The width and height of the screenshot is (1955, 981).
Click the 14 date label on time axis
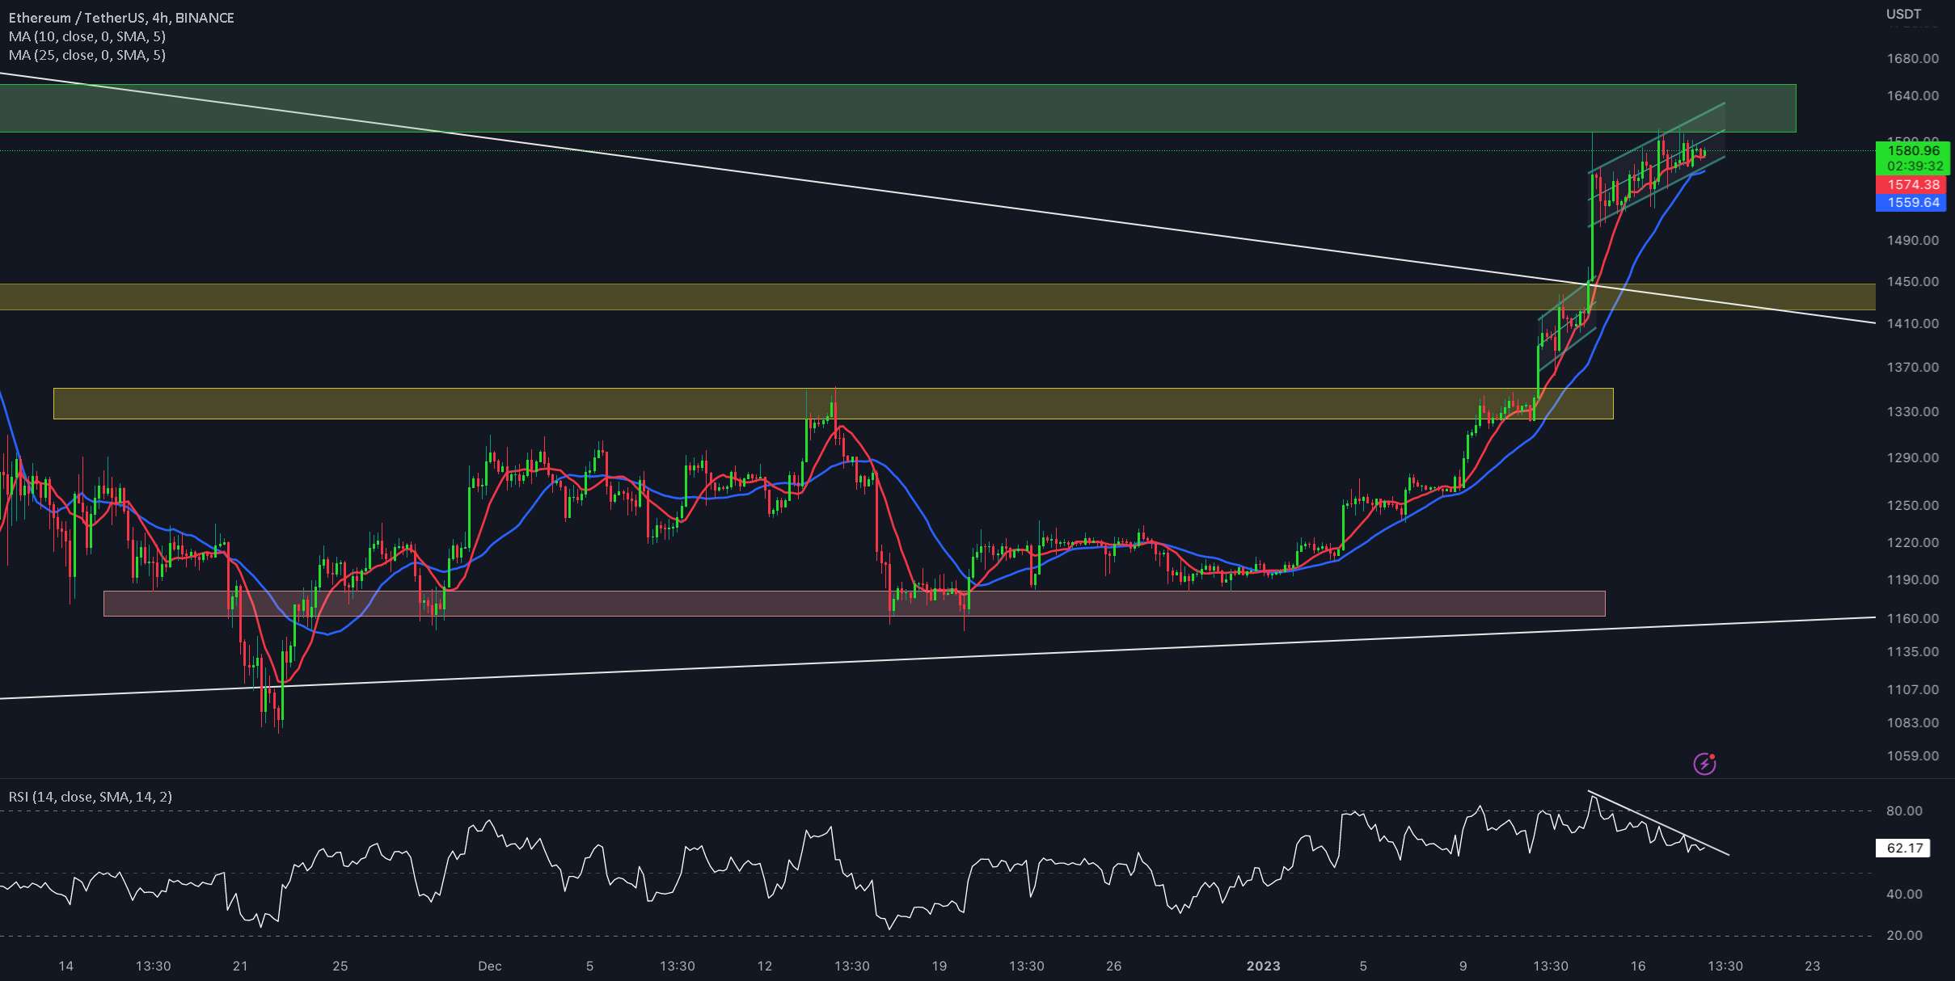[66, 966]
